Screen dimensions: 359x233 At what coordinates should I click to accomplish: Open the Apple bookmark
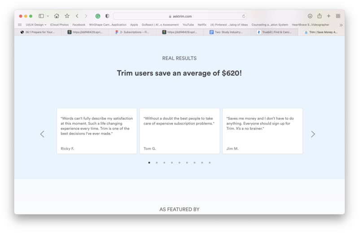[134, 25]
